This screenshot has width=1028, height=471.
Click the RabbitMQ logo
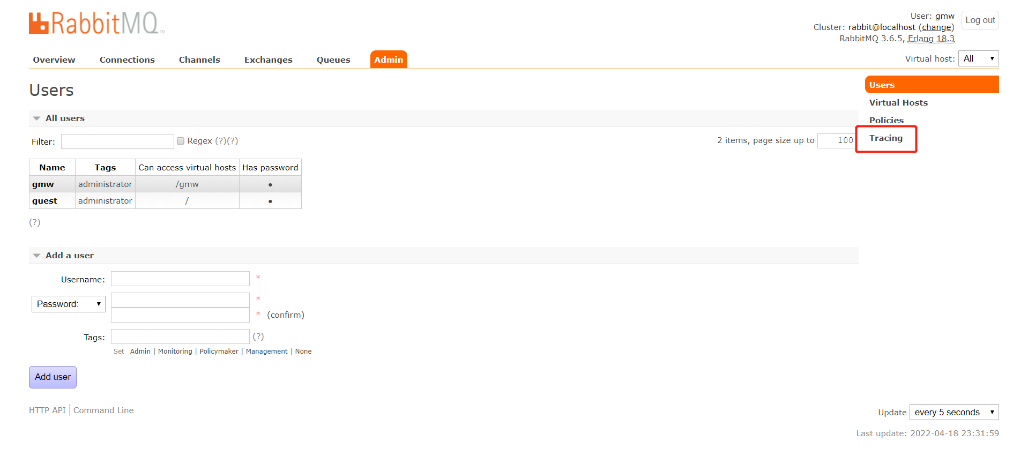pos(96,24)
